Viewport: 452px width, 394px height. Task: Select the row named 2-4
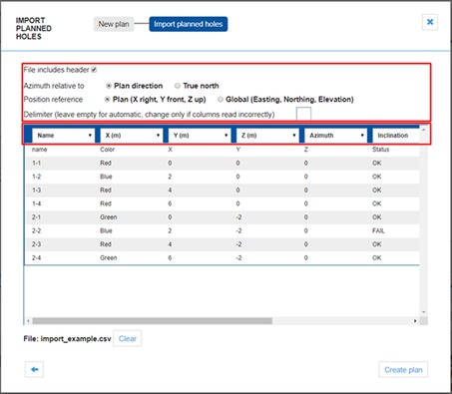point(223,257)
